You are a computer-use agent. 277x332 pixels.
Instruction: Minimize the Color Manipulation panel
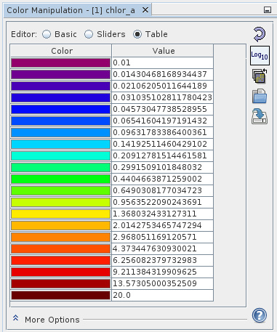click(x=268, y=10)
